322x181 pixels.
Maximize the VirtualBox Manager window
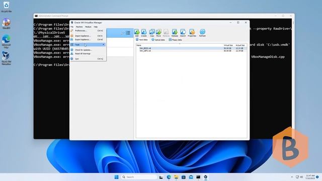coord(238,22)
